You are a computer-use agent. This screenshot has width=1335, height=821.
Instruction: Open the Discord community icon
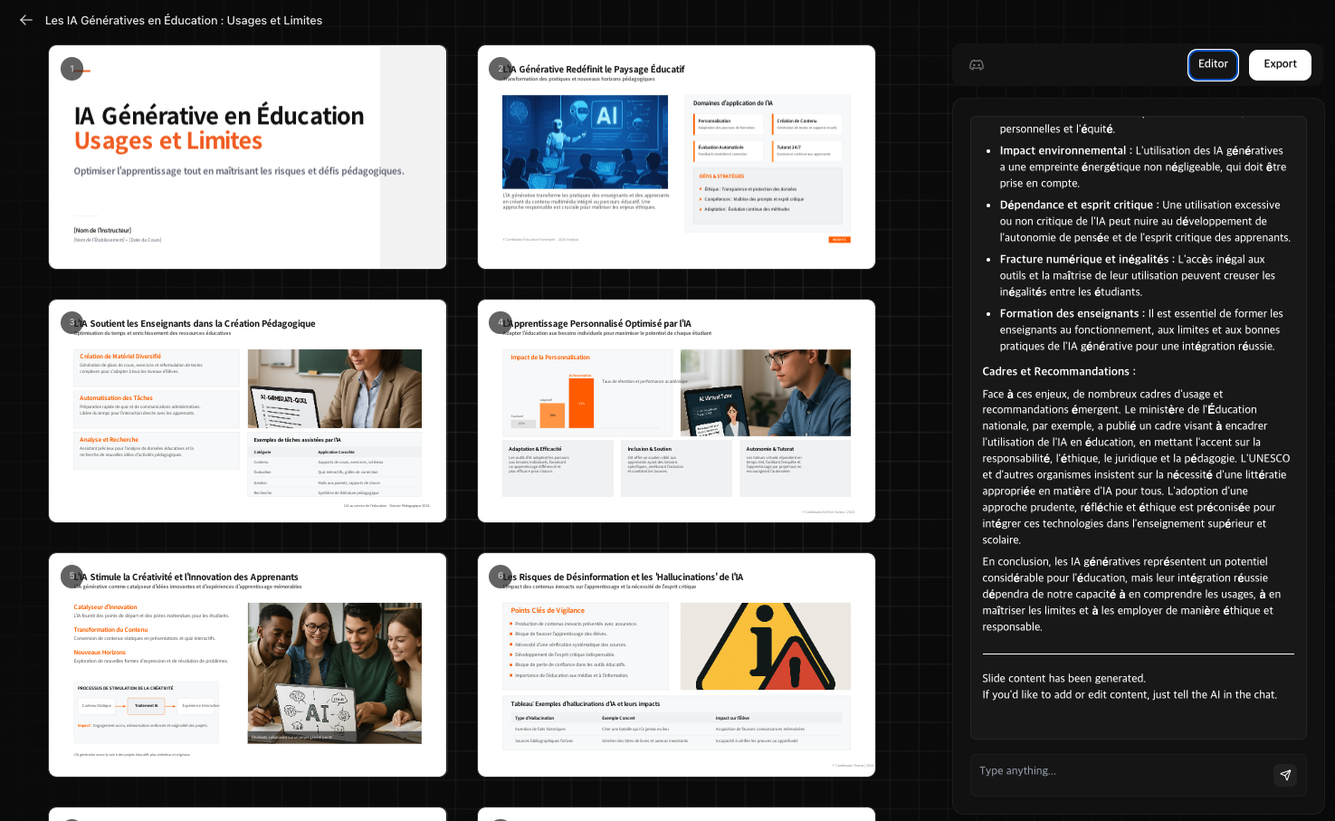(x=977, y=65)
